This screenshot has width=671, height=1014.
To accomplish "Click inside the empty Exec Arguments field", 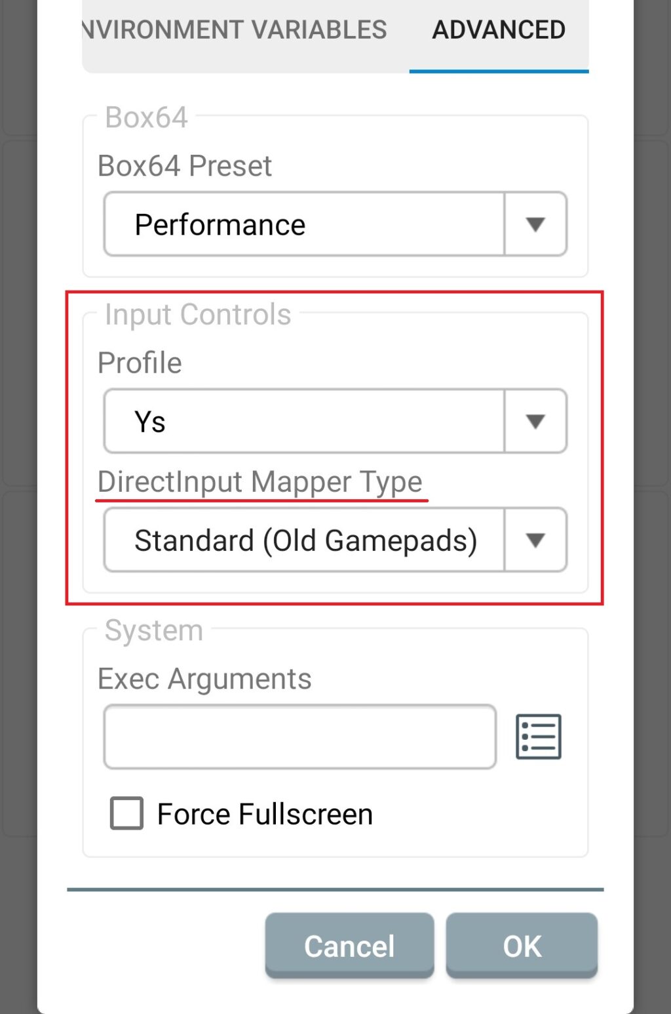I will click(300, 736).
